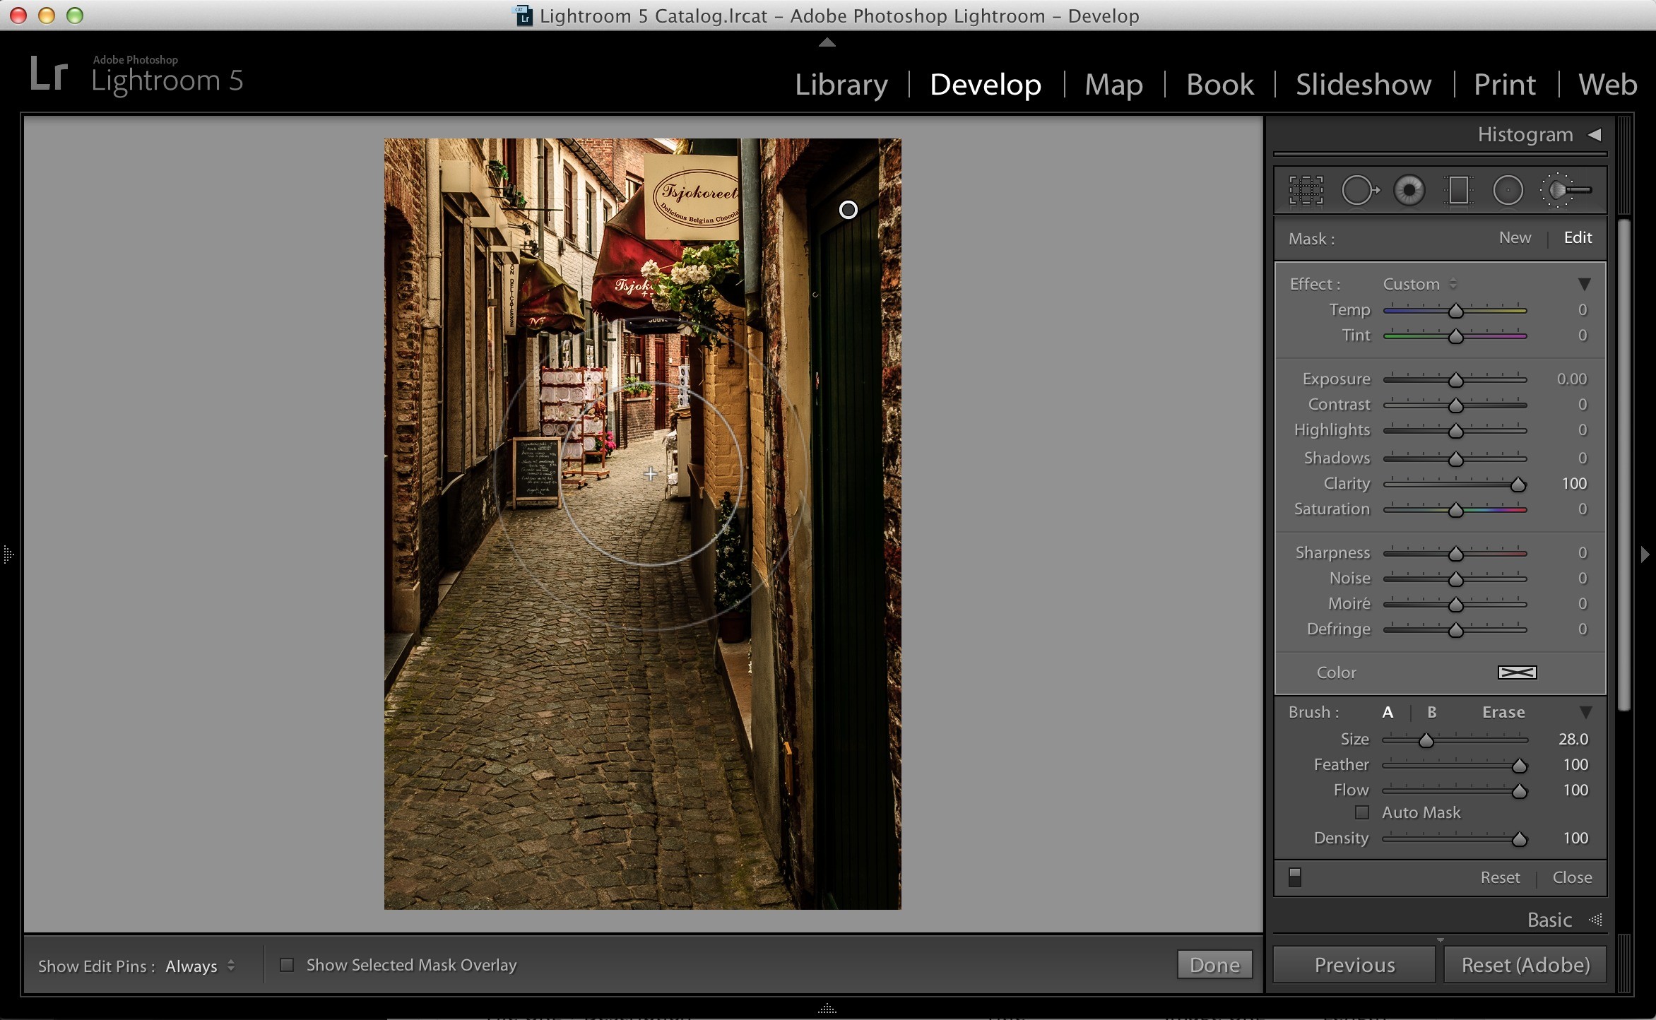Click the adjustment brush edit pin on the photo
1656x1020 pixels.
click(848, 210)
